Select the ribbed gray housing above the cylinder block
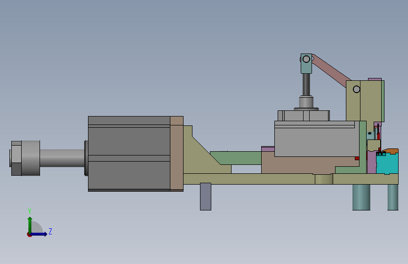 [x=304, y=116]
